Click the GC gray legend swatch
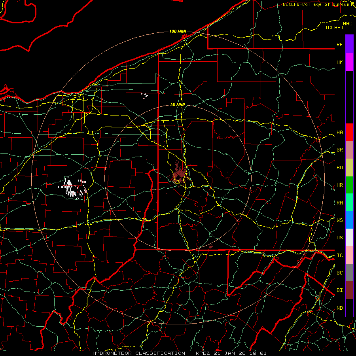Image resolution: width=356 pixels, height=356 pixels. (349, 273)
